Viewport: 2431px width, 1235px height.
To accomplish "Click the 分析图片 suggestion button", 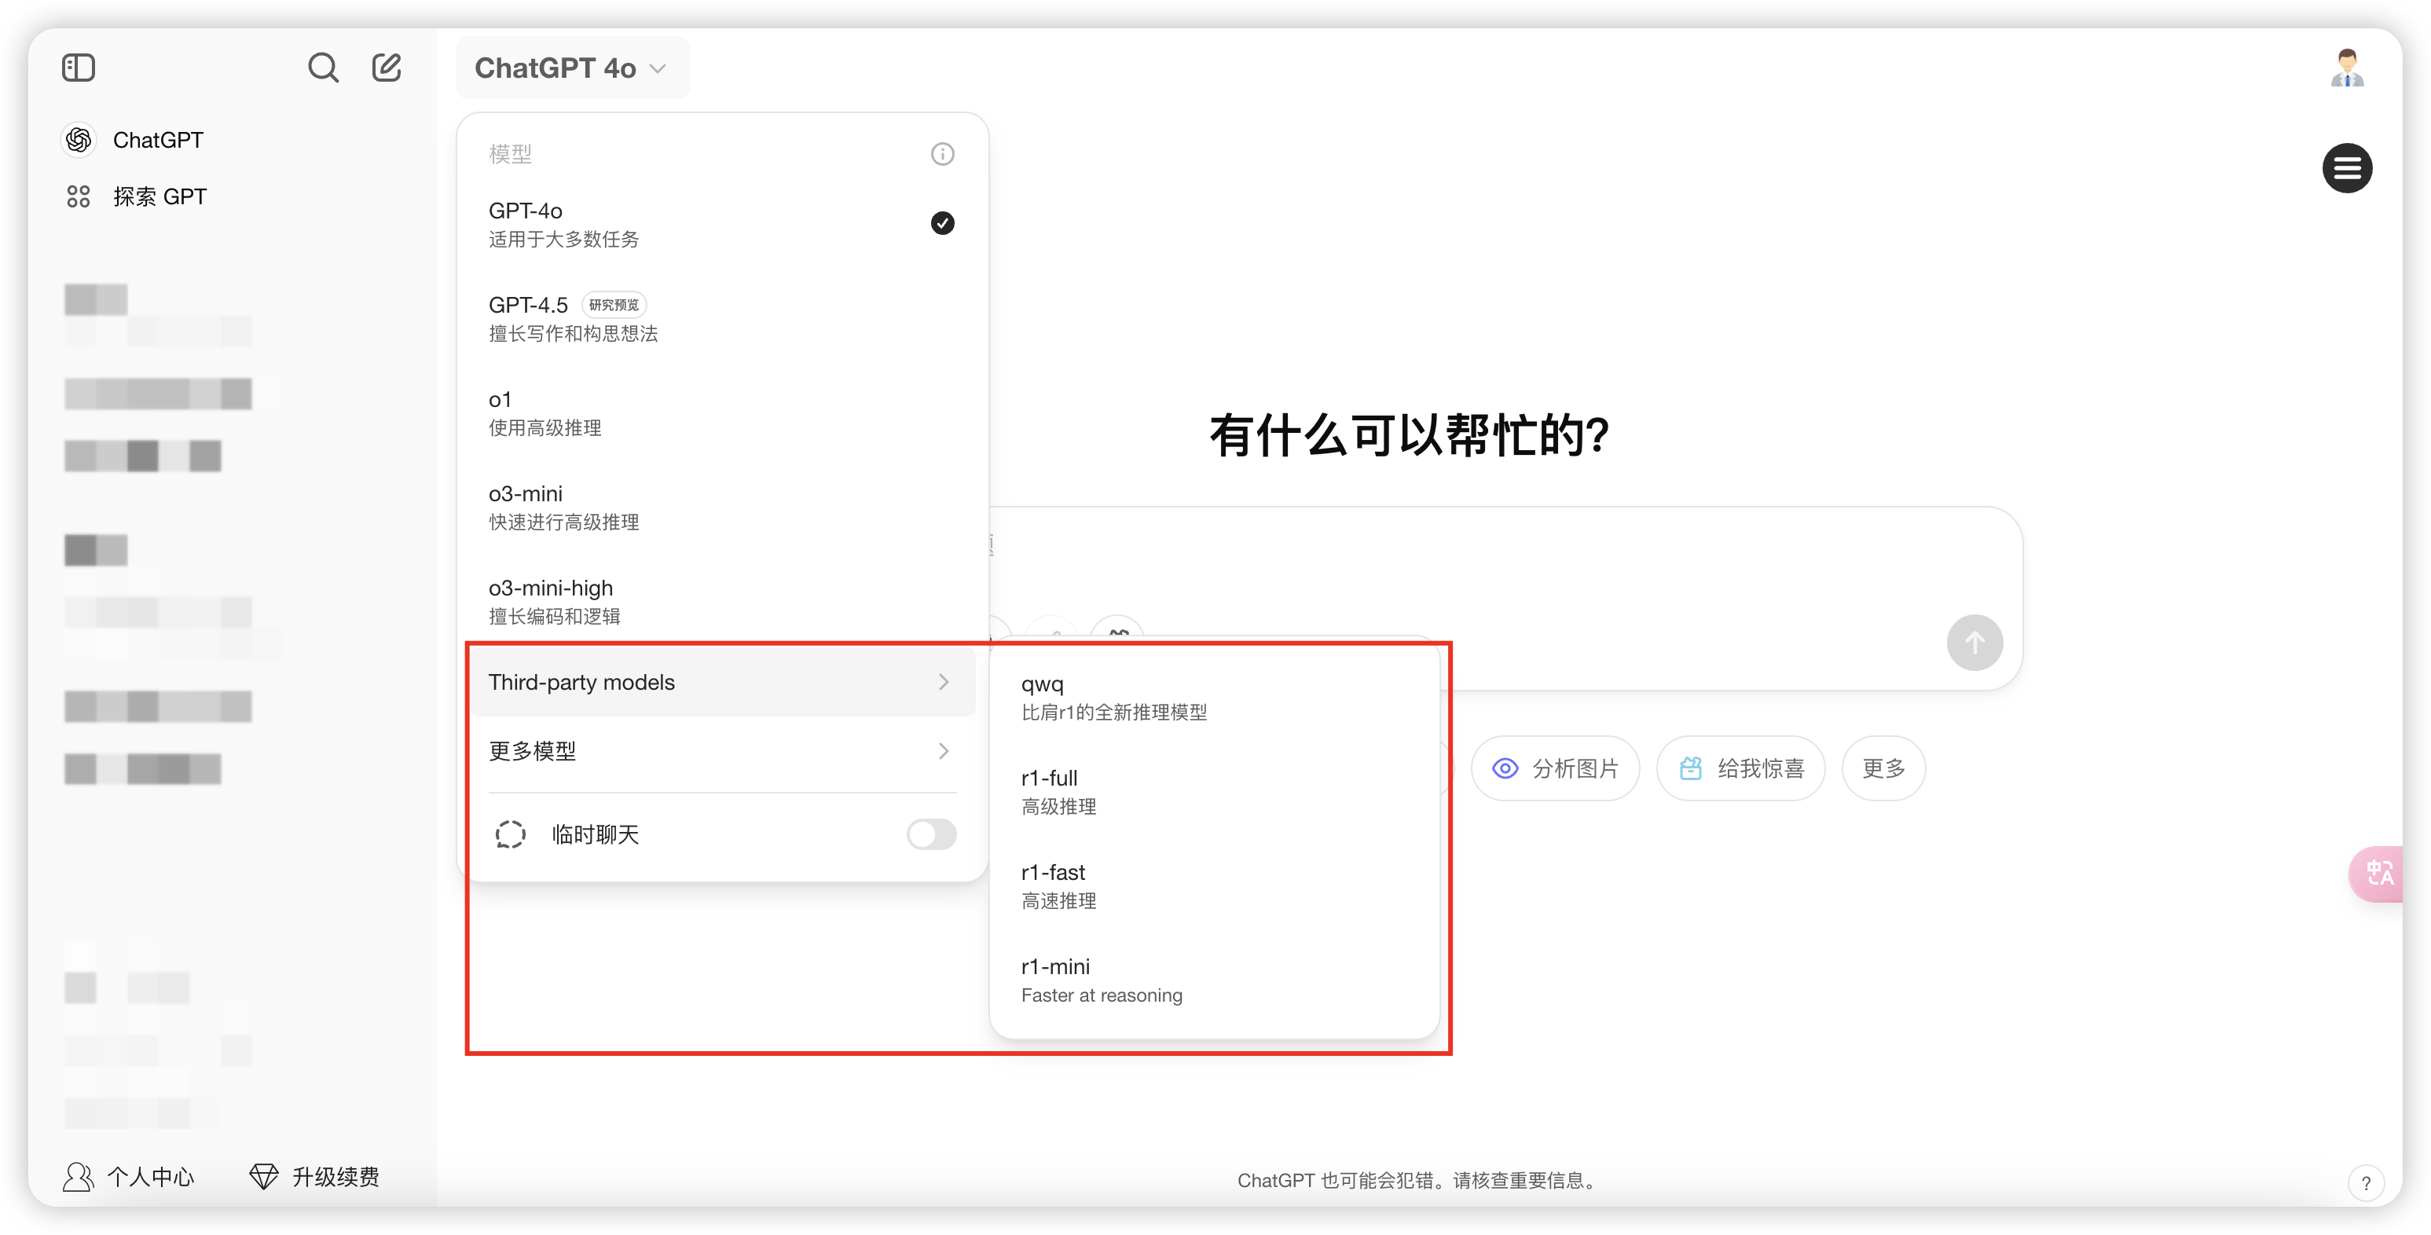I will 1555,769.
